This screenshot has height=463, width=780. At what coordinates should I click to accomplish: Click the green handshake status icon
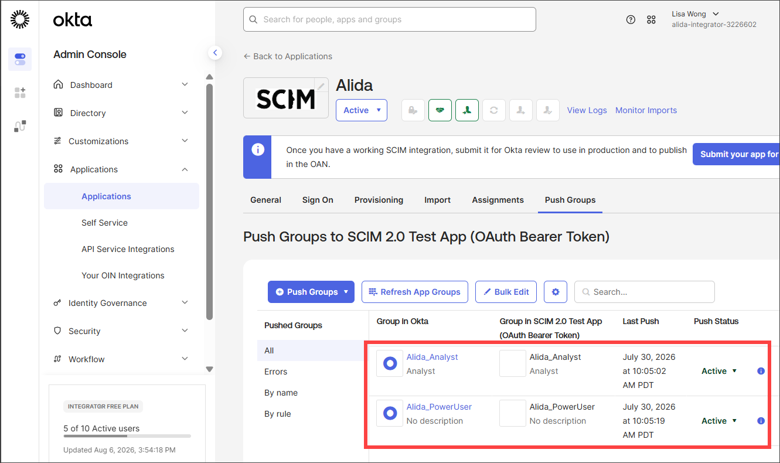[440, 110]
